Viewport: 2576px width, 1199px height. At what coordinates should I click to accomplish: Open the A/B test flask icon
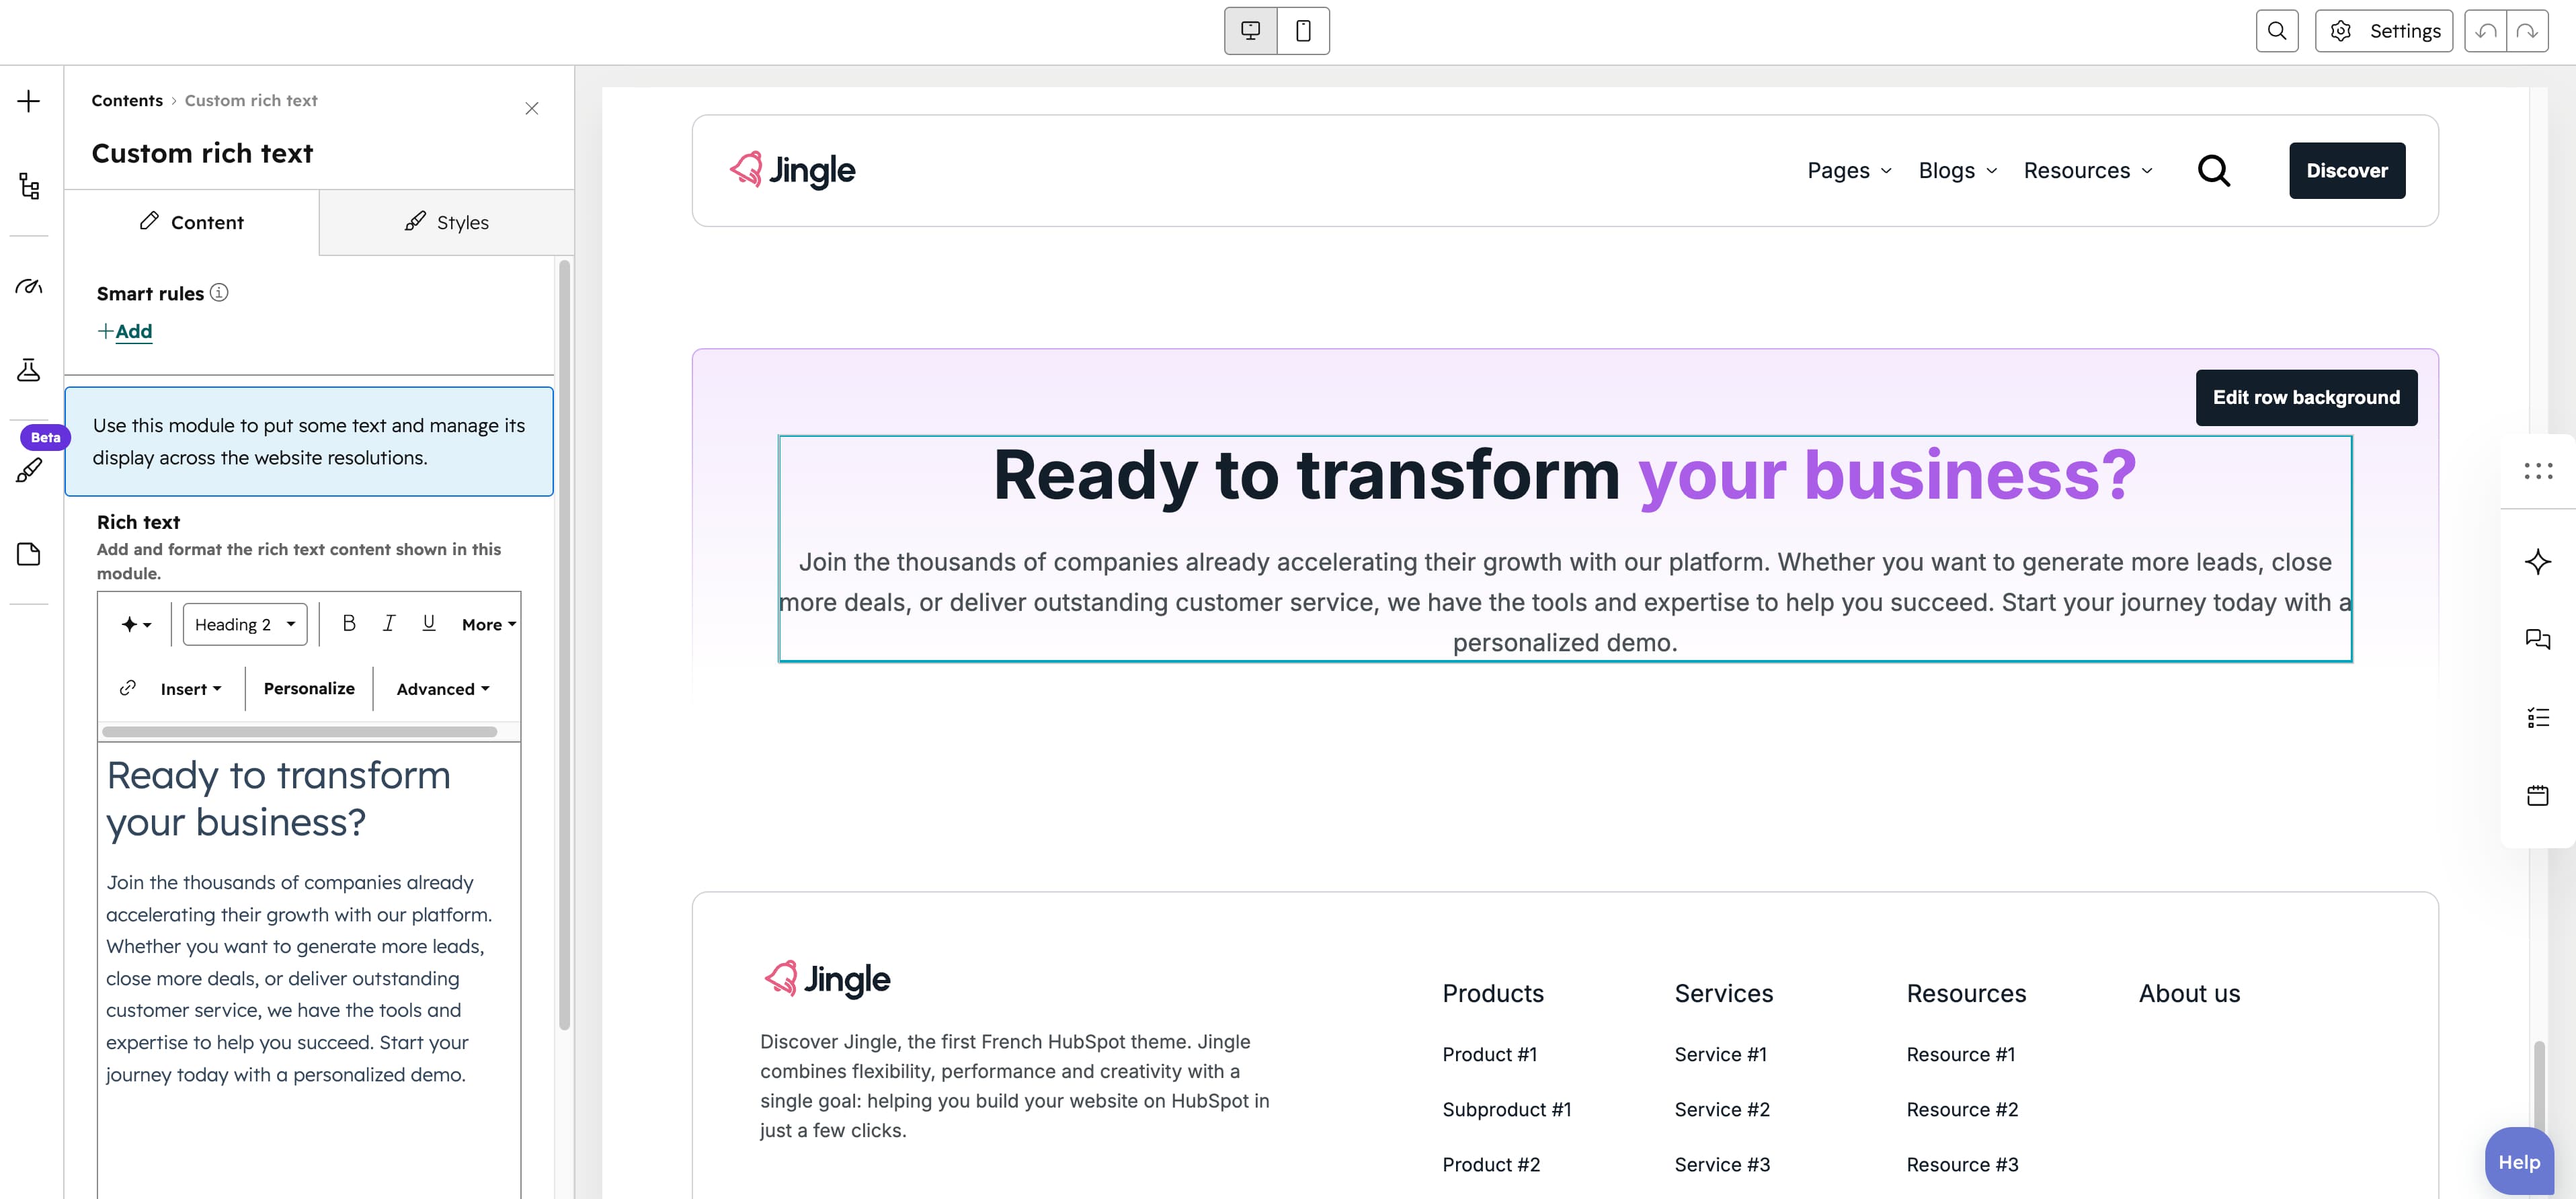click(x=29, y=370)
